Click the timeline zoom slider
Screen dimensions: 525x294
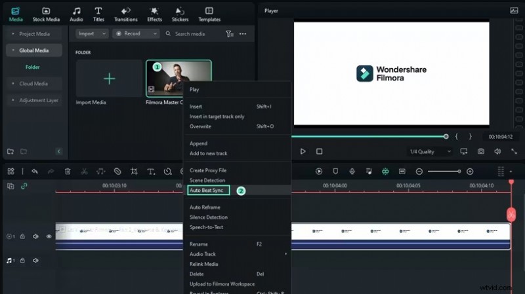tap(444, 172)
